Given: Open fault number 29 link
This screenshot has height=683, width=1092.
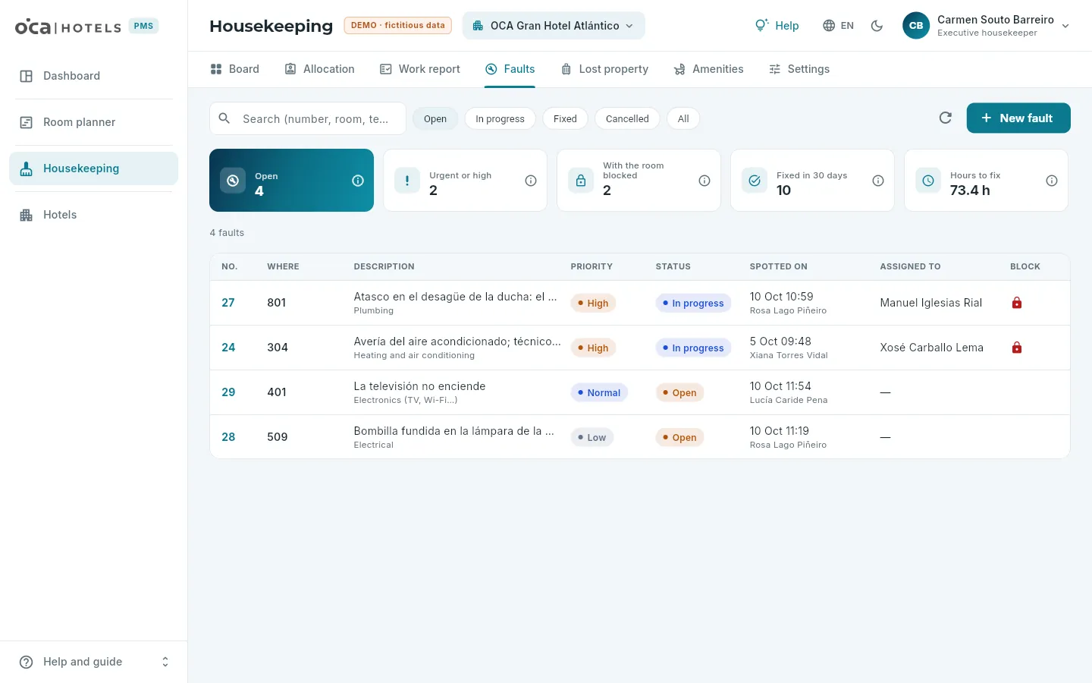Looking at the screenshot, I should click(x=228, y=392).
